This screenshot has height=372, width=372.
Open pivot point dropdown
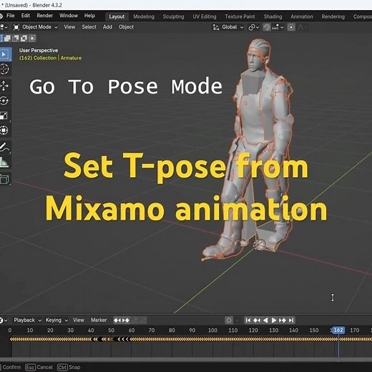pos(253,27)
